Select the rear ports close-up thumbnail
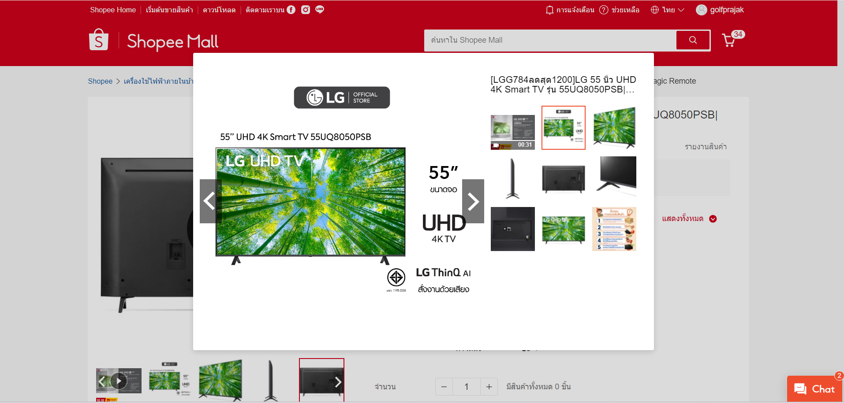 click(x=513, y=229)
